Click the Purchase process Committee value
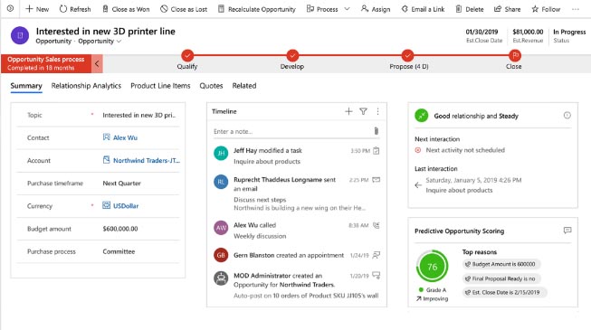The height and width of the screenshot is (330, 591). point(119,251)
